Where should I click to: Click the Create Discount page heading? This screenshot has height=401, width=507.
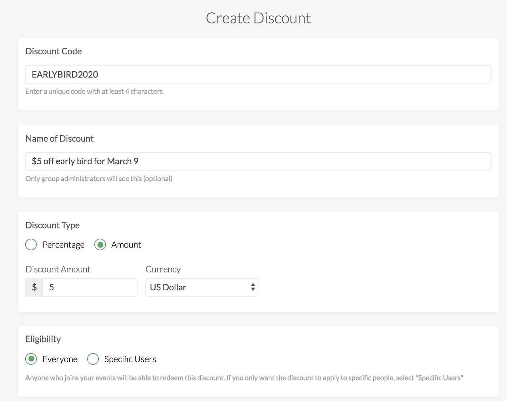click(258, 18)
